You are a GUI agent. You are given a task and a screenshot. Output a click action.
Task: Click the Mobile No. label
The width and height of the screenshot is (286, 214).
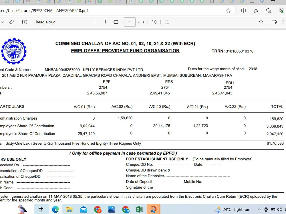pyautogui.click(x=193, y=181)
